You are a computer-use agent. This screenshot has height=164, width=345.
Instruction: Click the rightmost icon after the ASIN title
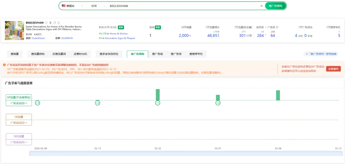[58, 23]
